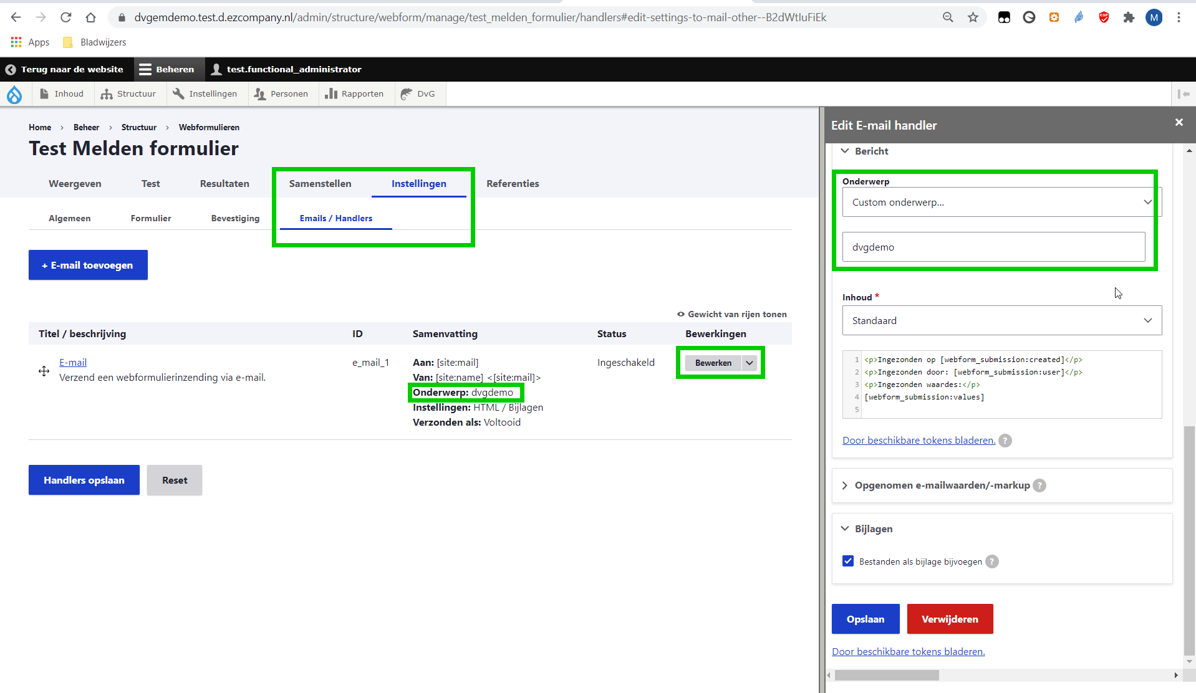Click the red Verwijderen button
The width and height of the screenshot is (1196, 693).
click(x=949, y=619)
